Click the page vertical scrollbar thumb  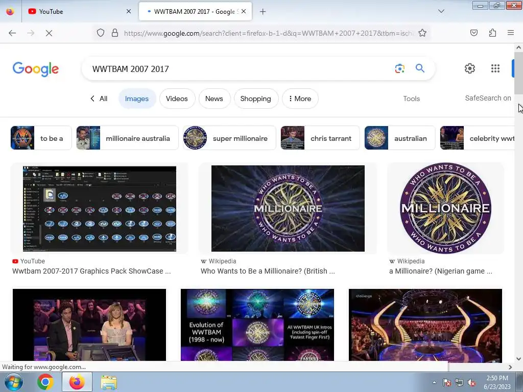tap(519, 72)
